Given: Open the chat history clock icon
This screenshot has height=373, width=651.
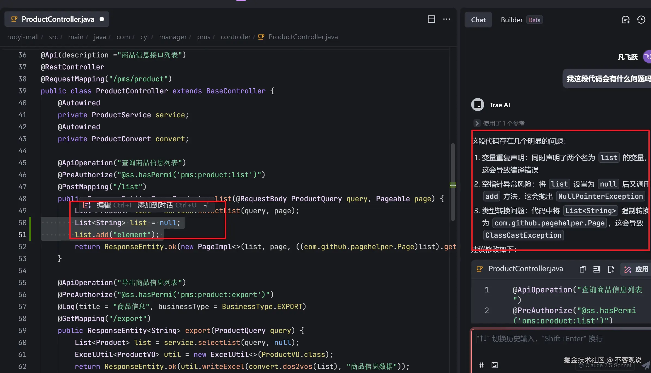Looking at the screenshot, I should pos(641,20).
